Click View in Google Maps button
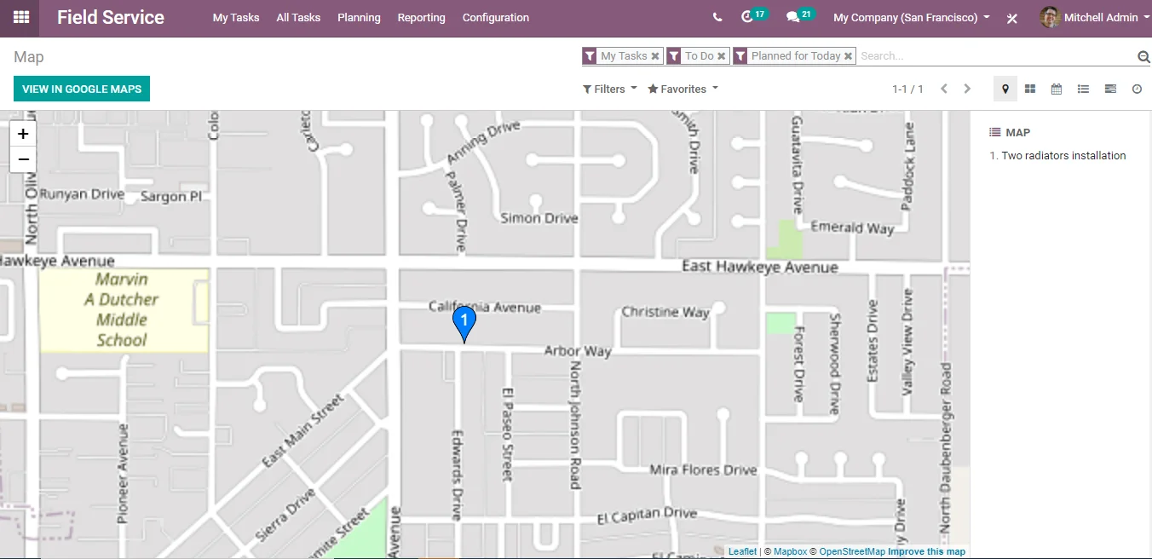 [82, 89]
